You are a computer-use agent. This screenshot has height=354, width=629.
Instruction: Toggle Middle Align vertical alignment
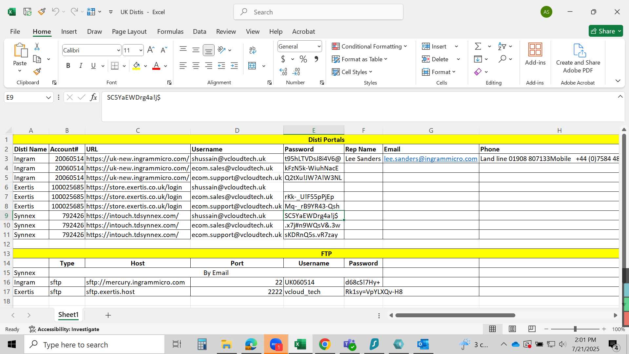coord(196,50)
